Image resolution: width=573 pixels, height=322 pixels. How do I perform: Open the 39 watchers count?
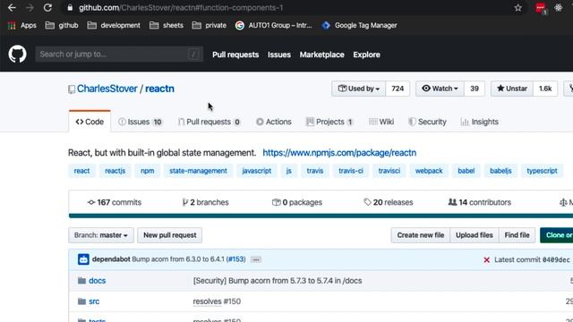coord(475,89)
